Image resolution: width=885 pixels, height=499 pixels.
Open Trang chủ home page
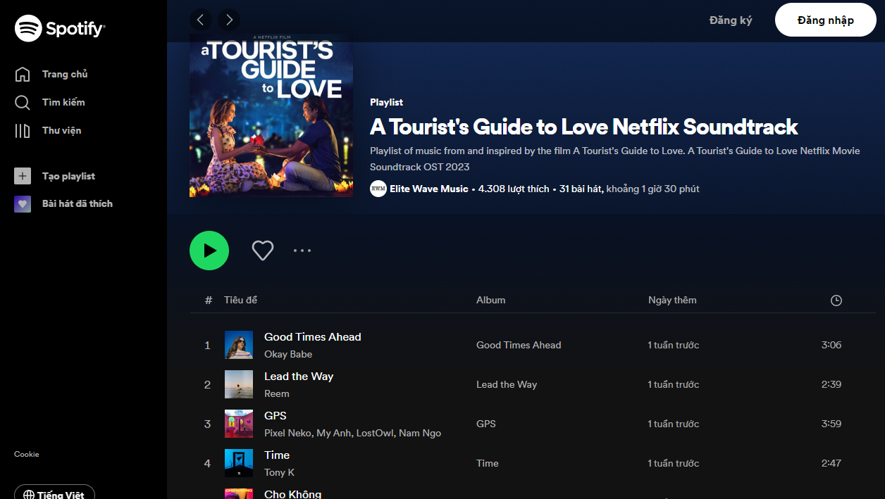coord(64,74)
